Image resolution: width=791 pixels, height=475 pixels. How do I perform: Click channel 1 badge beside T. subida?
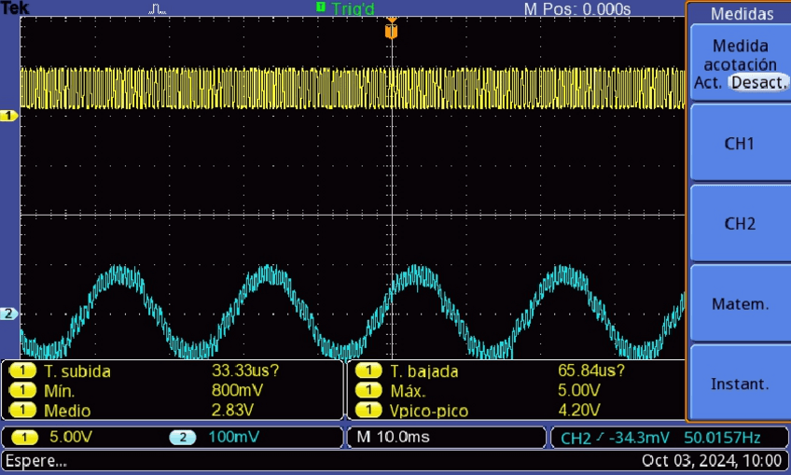22,370
